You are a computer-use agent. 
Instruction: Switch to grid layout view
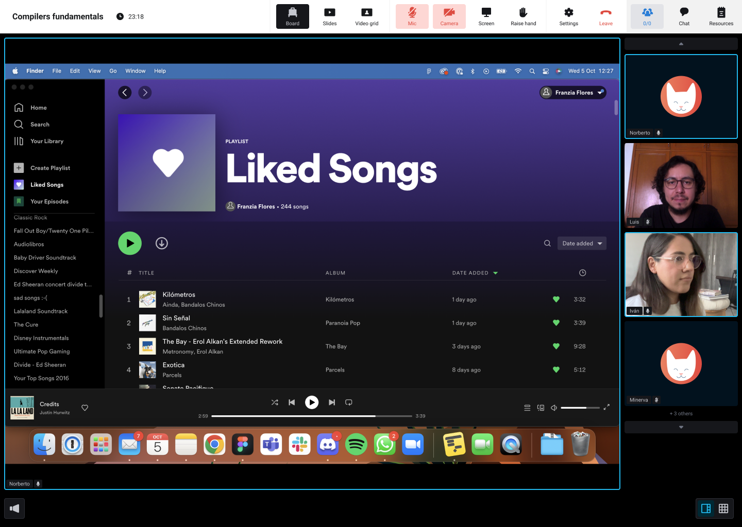coord(723,508)
